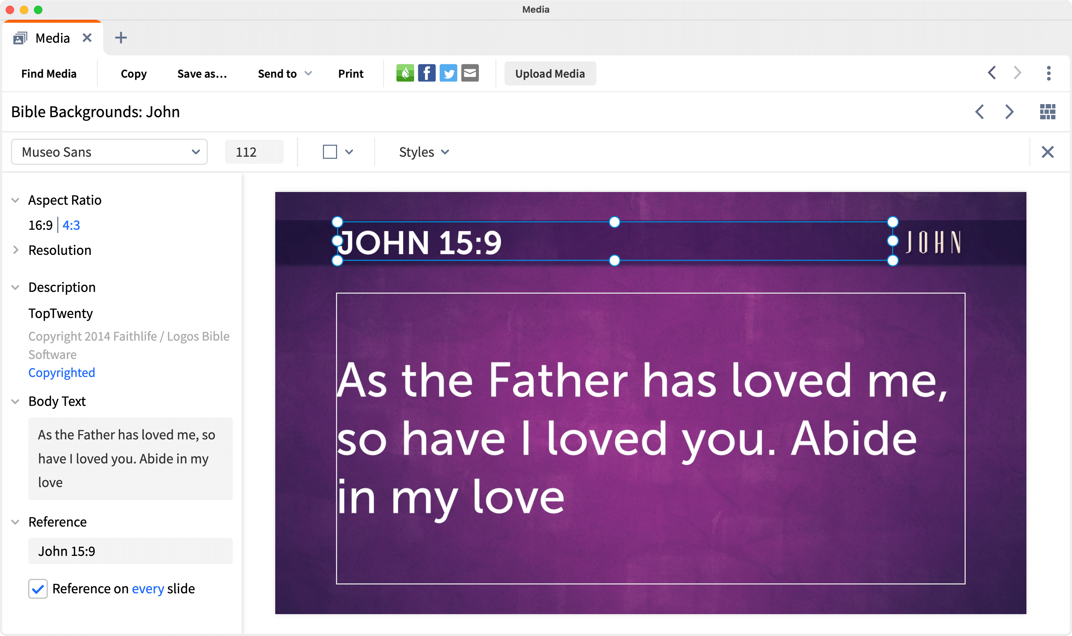Click the Copyright 2014 Faithlife text

[129, 346]
